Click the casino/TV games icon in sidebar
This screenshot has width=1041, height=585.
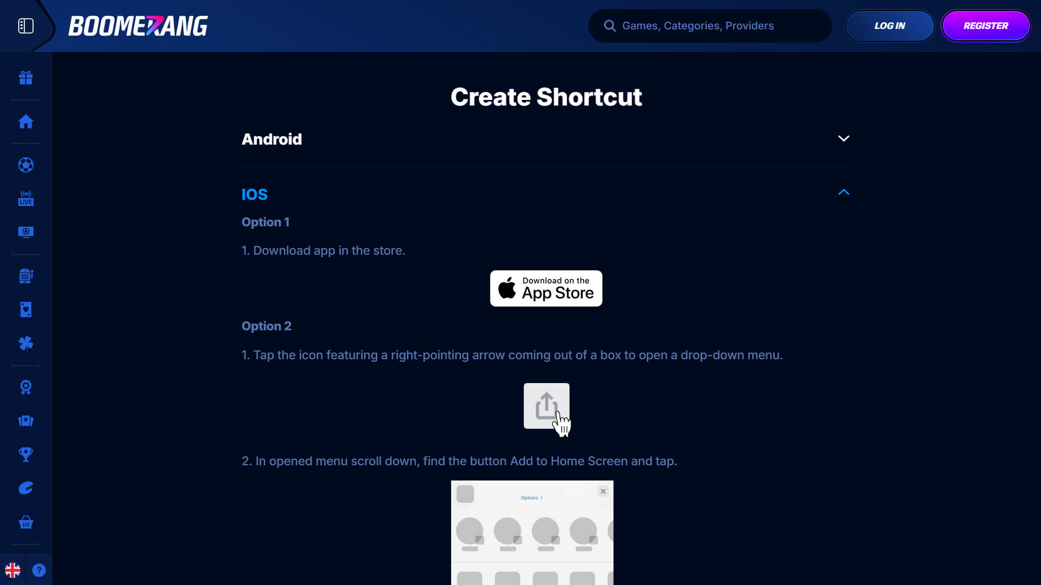pyautogui.click(x=26, y=232)
